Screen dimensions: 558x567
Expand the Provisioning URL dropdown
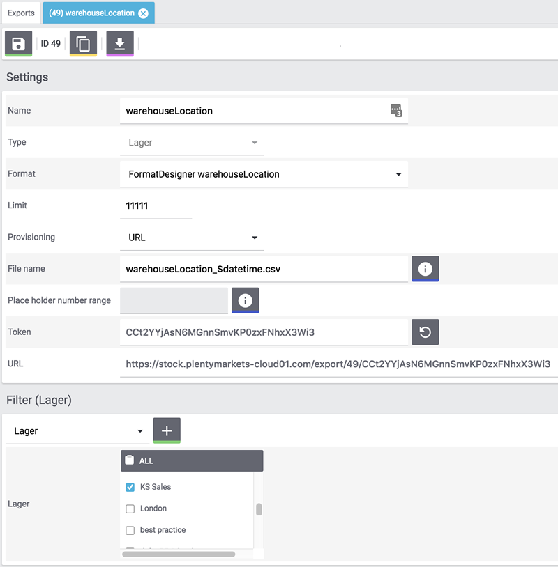click(192, 238)
